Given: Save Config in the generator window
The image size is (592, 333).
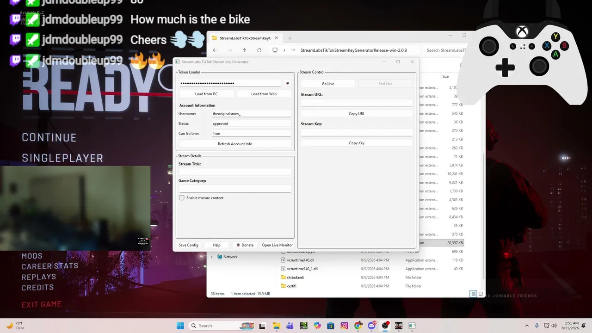Looking at the screenshot, I should click(x=188, y=245).
